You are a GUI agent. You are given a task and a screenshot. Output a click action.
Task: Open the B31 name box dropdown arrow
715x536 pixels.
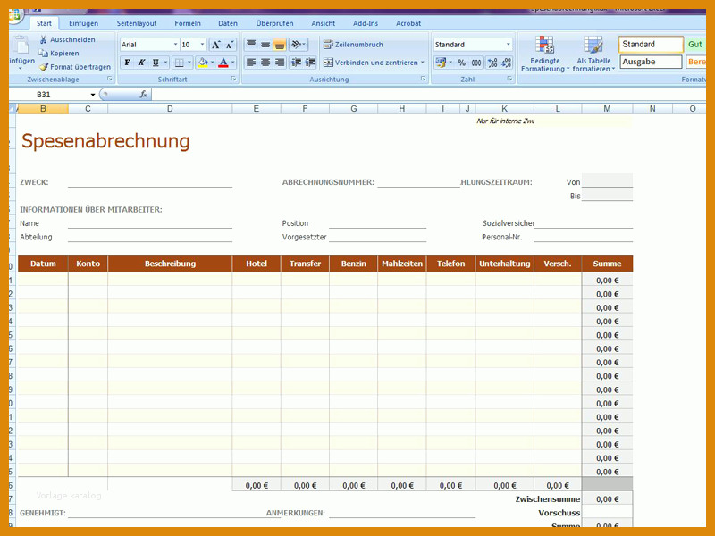(x=93, y=95)
